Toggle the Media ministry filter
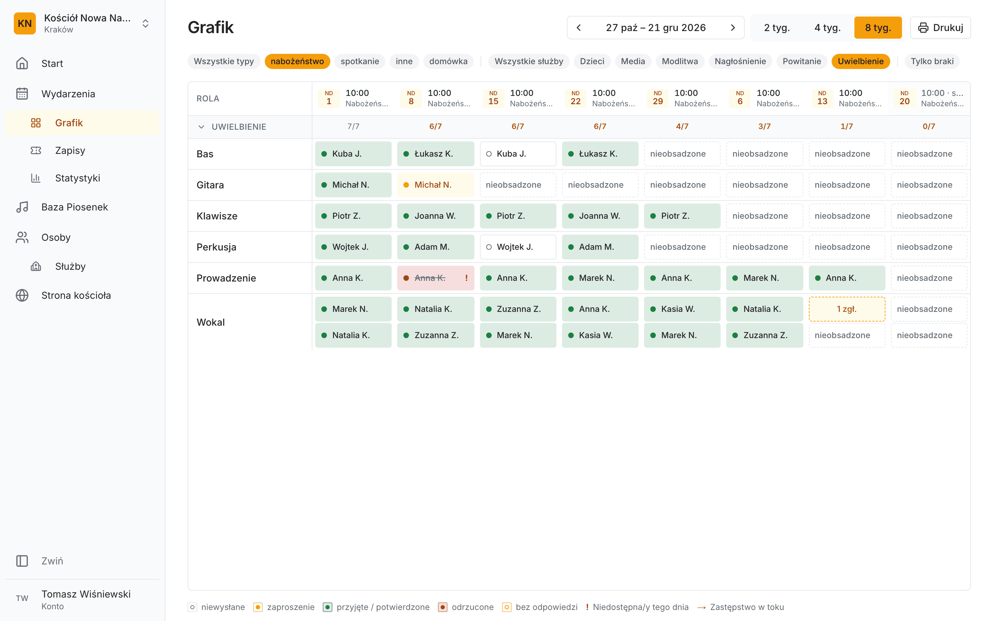The width and height of the screenshot is (993, 621). [x=633, y=61]
